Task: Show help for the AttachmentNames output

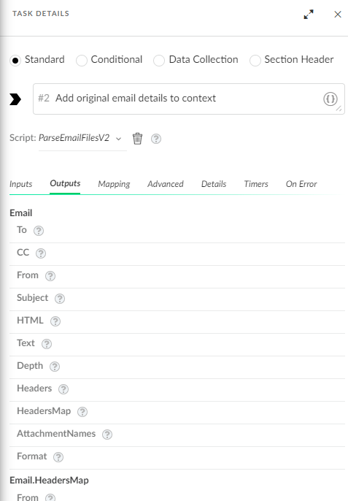Action: 107,435
